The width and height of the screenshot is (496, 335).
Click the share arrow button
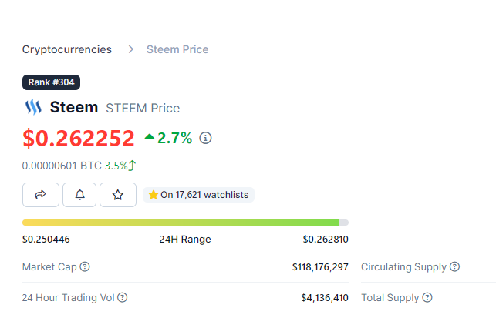point(41,195)
